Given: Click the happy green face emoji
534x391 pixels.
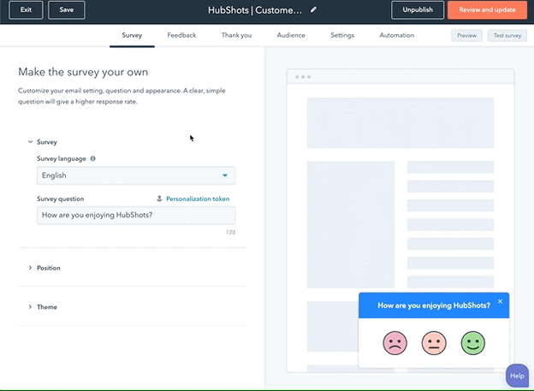Looking at the screenshot, I should click(472, 343).
